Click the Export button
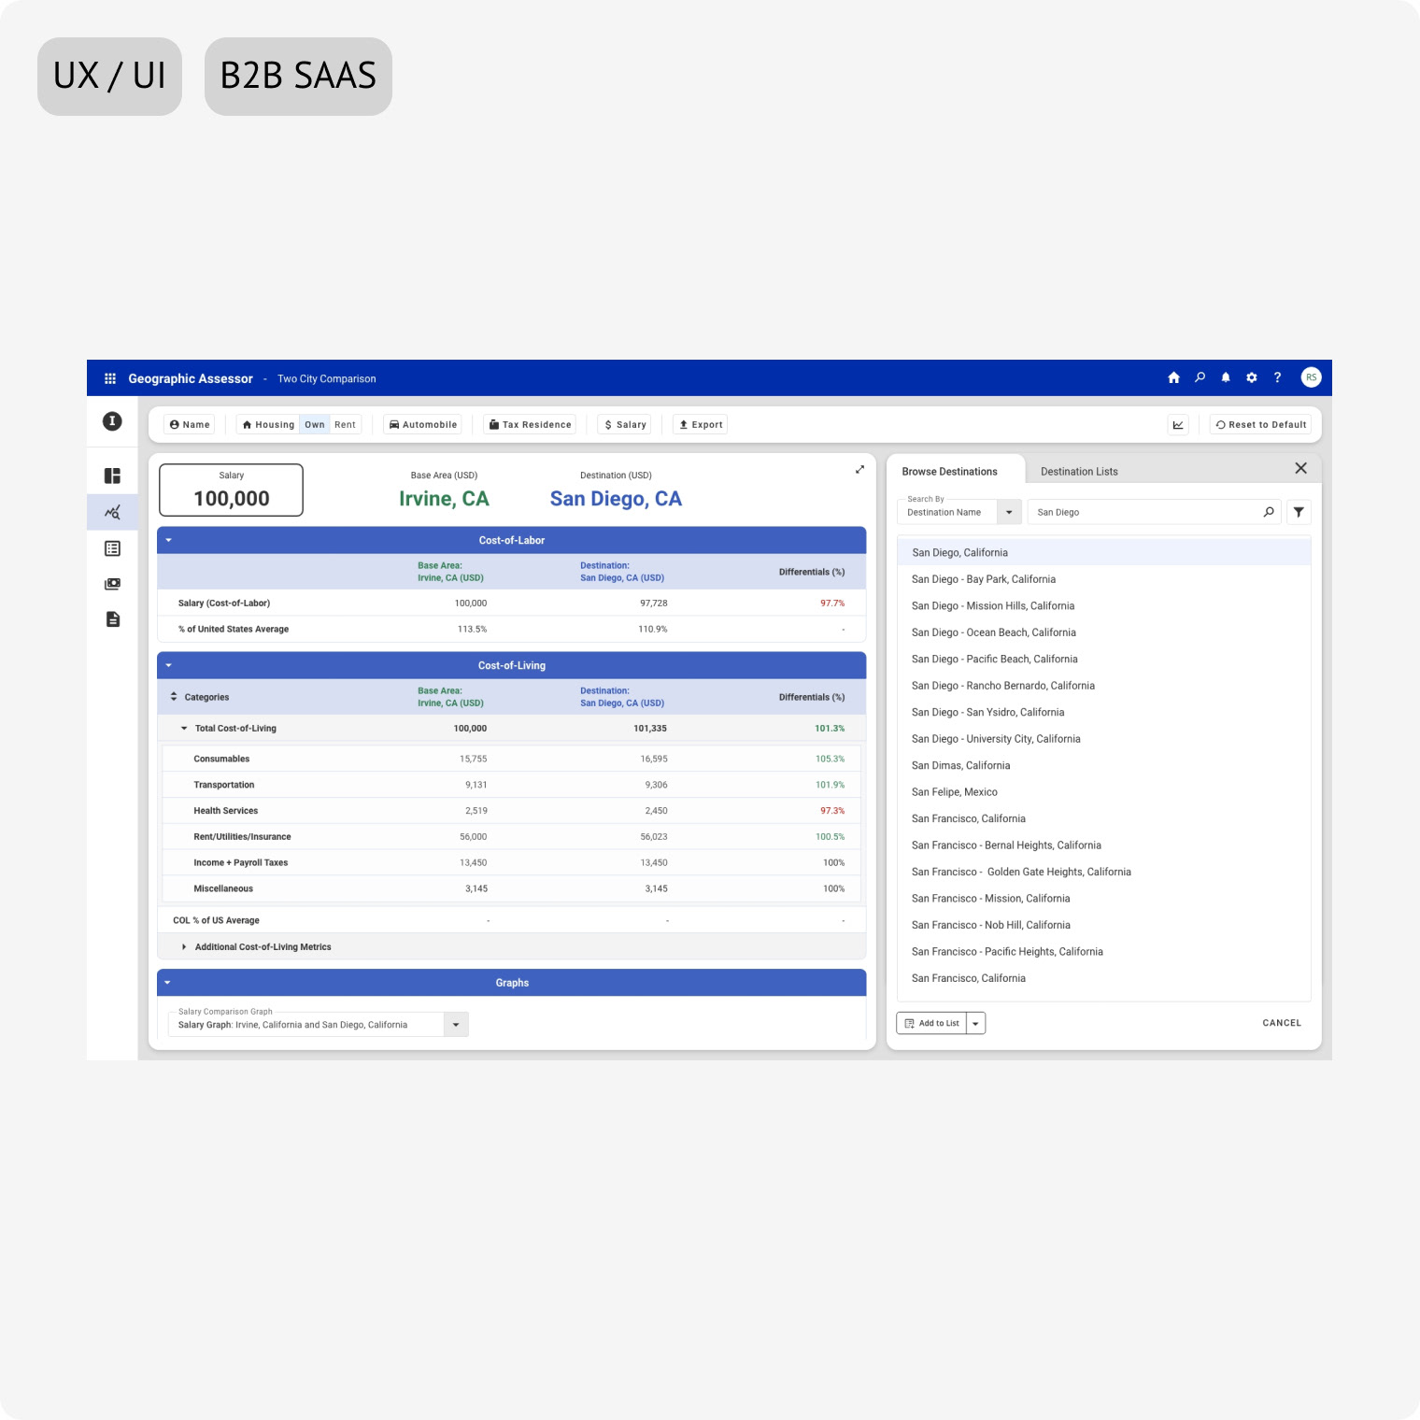The width and height of the screenshot is (1420, 1420). (701, 424)
